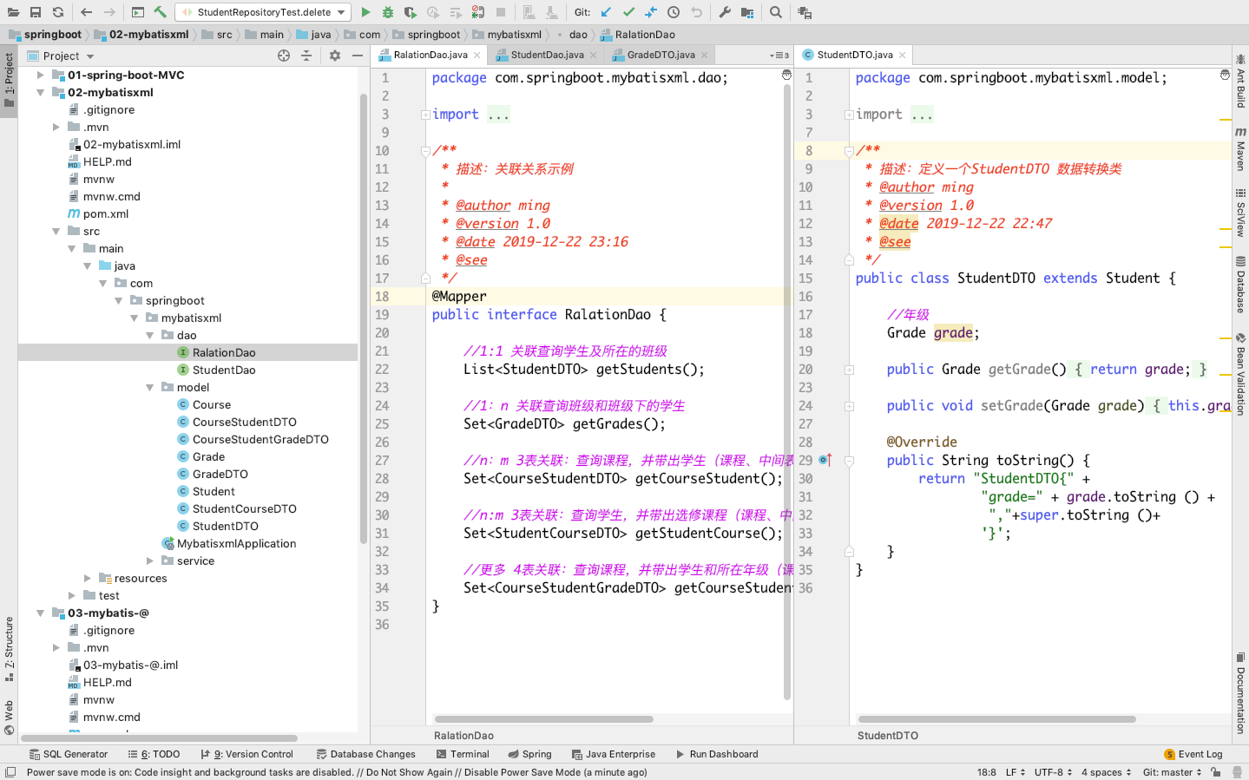1249x780 pixels.
Task: Switch to the GradeDTO.java tab
Action: coord(661,55)
